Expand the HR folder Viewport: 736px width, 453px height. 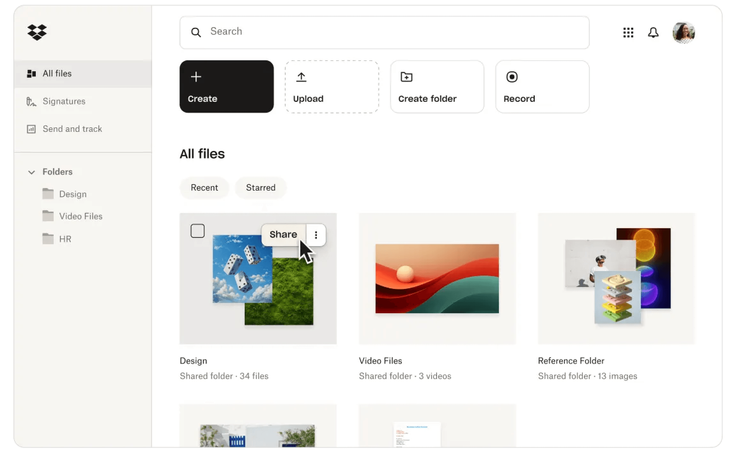pos(65,238)
